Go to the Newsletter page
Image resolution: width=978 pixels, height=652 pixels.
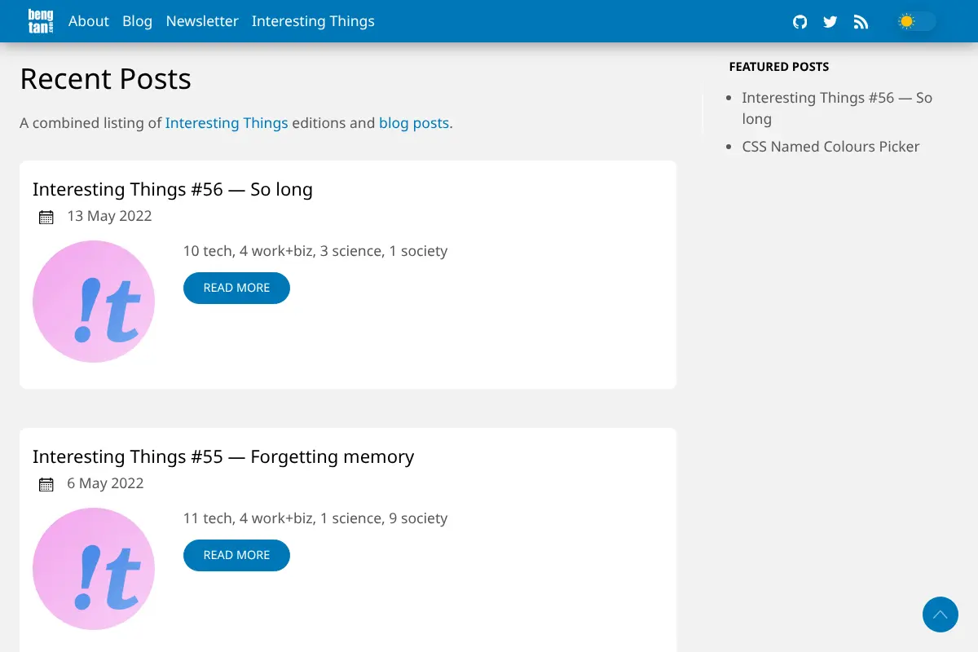tap(202, 21)
